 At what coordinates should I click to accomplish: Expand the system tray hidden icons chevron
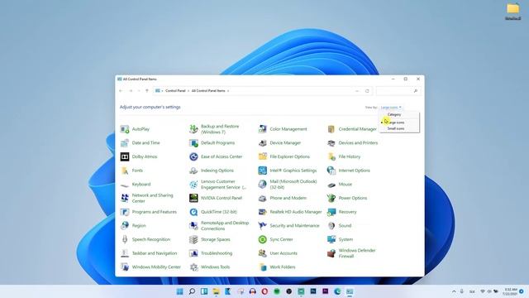[454, 291]
